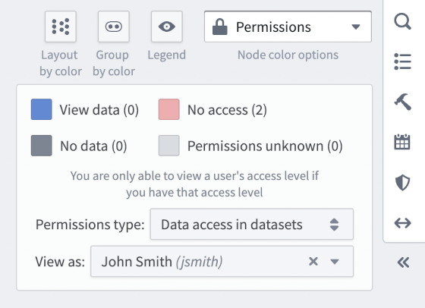Toggle Layout by color button
This screenshot has height=308, width=425.
[x=61, y=27]
